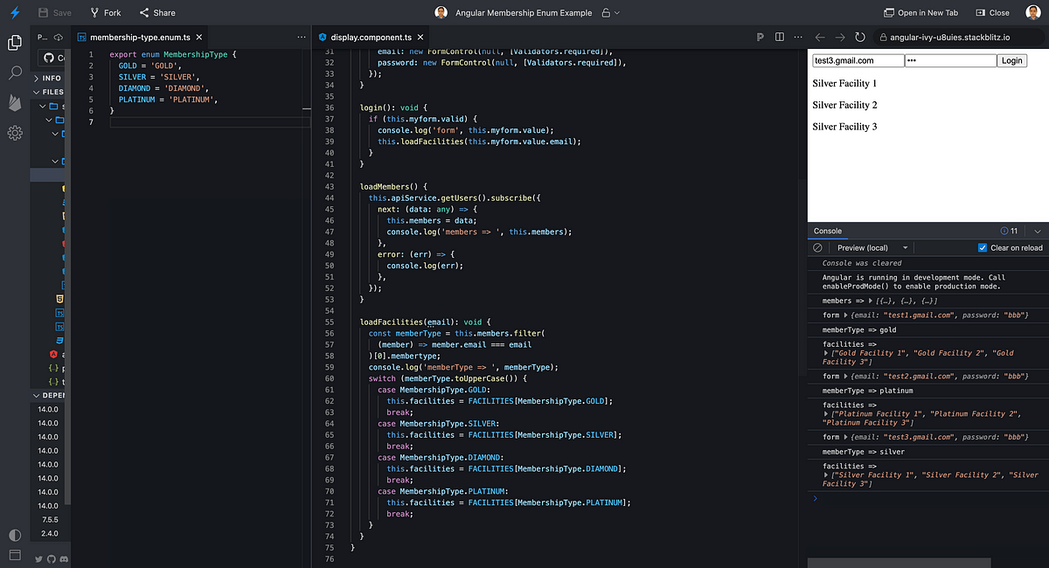
Task: Reload the preview browser
Action: tap(860, 38)
